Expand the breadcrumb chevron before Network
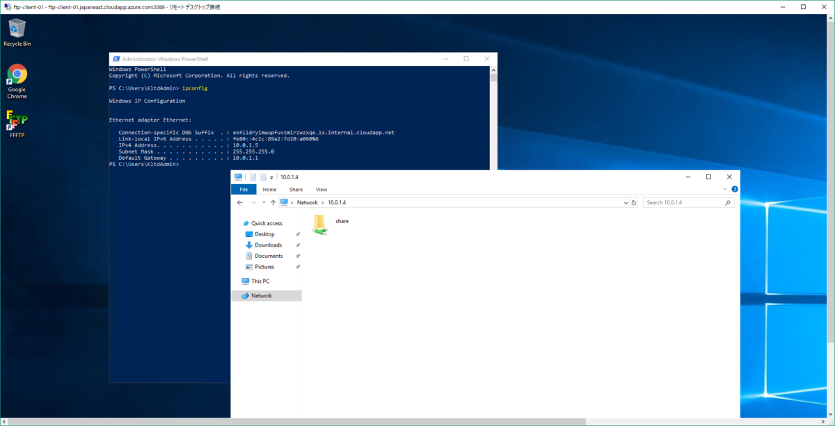This screenshot has height=426, width=835. tap(292, 202)
